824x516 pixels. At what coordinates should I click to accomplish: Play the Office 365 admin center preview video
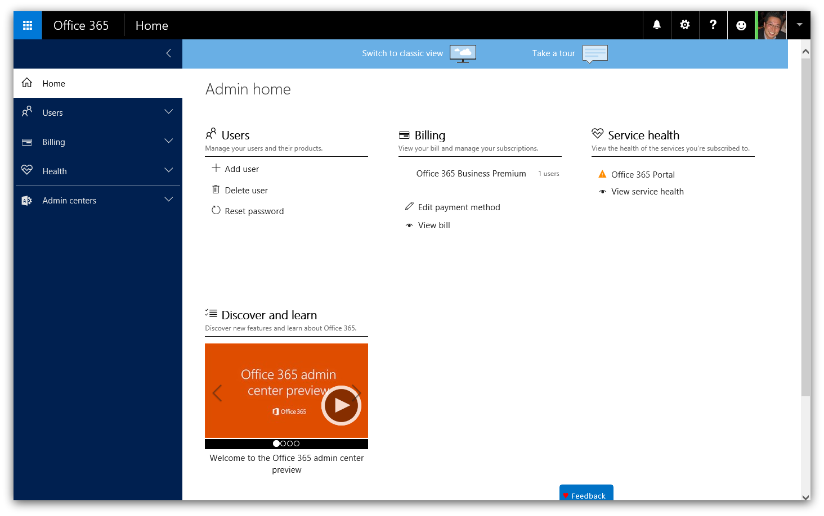pyautogui.click(x=341, y=405)
